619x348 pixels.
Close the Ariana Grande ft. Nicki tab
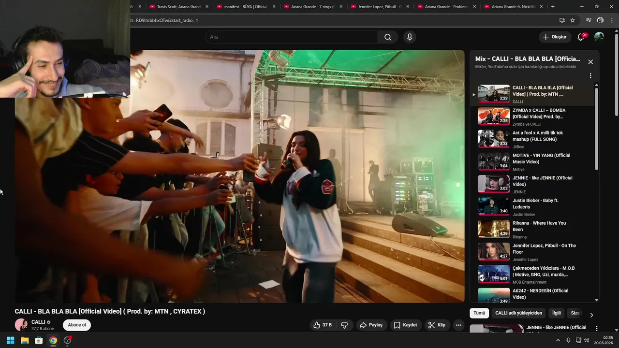click(x=542, y=7)
